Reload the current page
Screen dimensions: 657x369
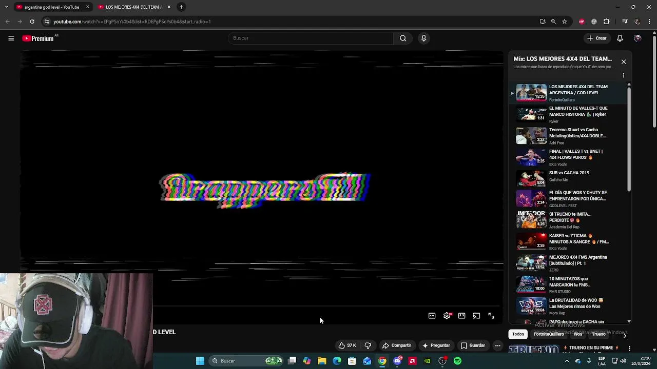pyautogui.click(x=32, y=22)
